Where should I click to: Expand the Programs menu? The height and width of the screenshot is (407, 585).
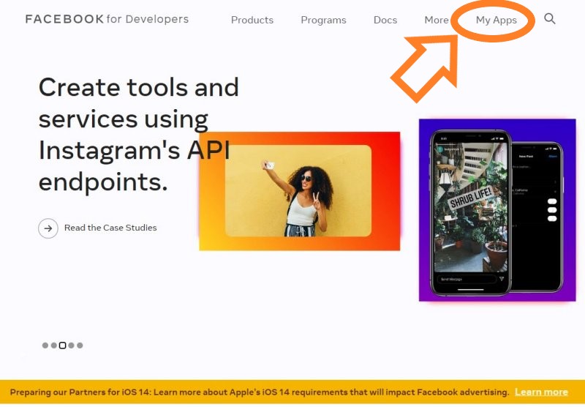(x=323, y=20)
